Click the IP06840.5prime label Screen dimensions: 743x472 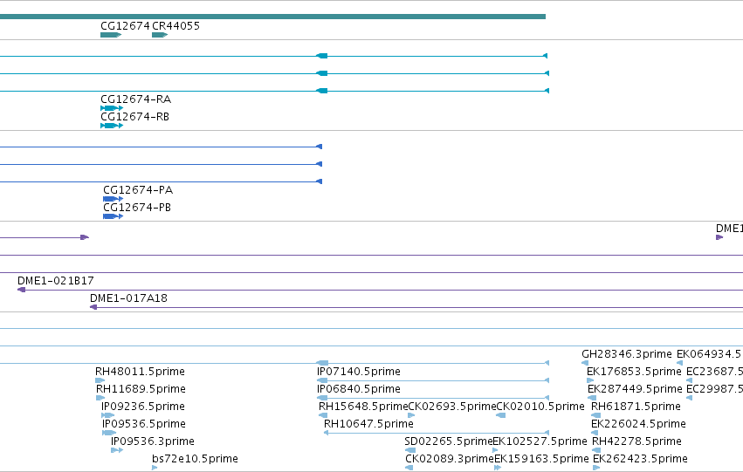pos(359,389)
